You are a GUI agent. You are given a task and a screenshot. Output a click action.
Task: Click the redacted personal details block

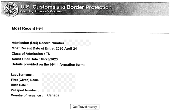pyautogui.click(x=59, y=82)
